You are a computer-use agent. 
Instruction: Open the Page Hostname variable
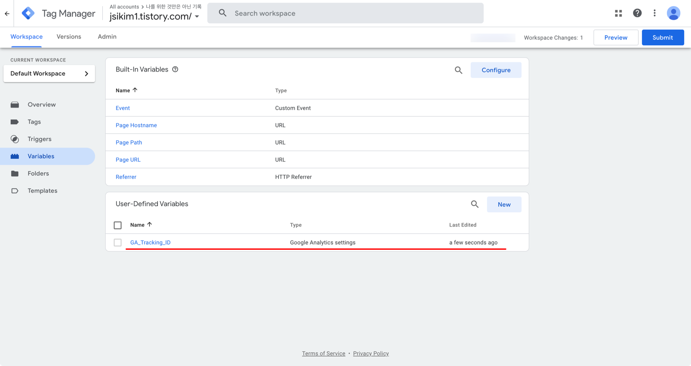coord(136,125)
